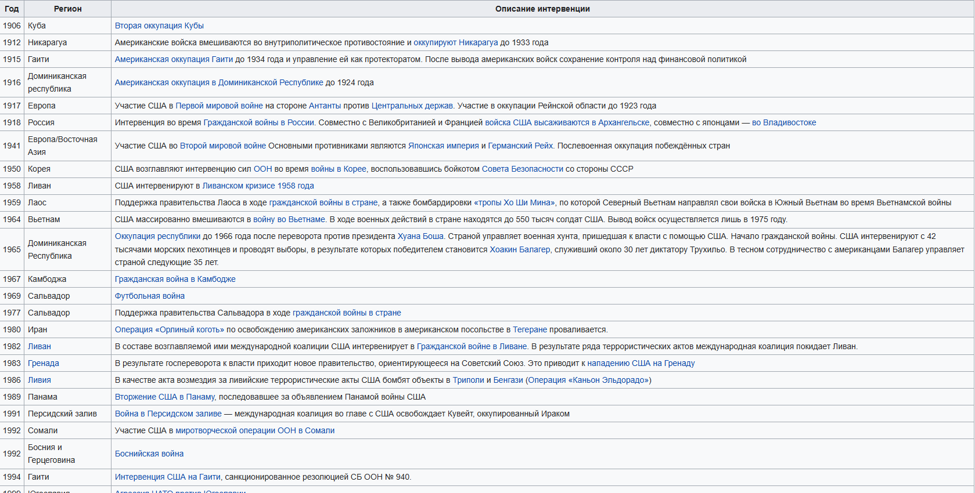975x493 pixels.
Task: Click 'Американская оккупация в Доминиканской Республике' link
Action: click(x=219, y=82)
